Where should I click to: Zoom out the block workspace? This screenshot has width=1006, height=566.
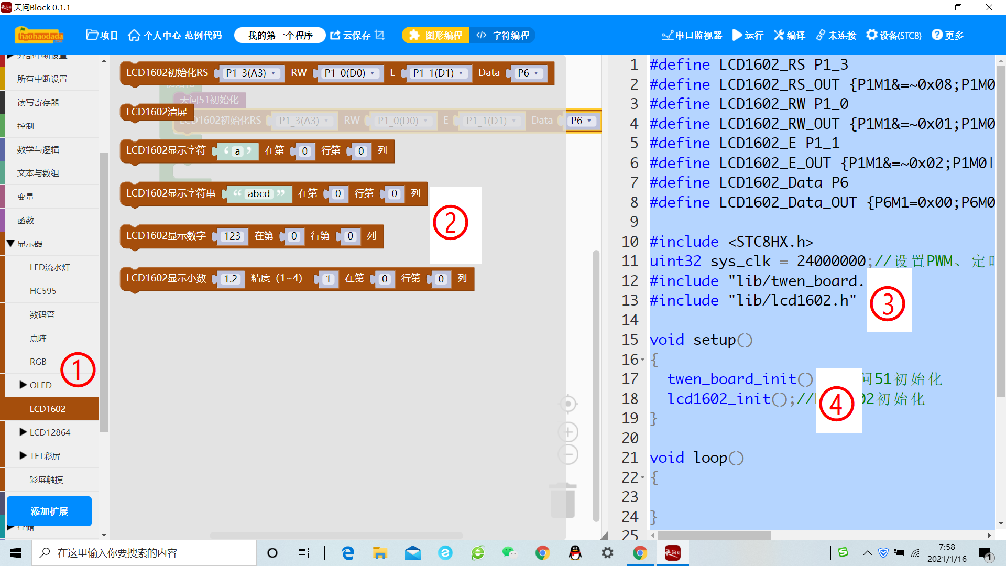point(568,454)
